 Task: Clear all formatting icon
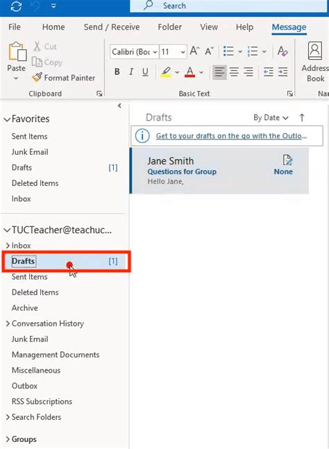282,51
